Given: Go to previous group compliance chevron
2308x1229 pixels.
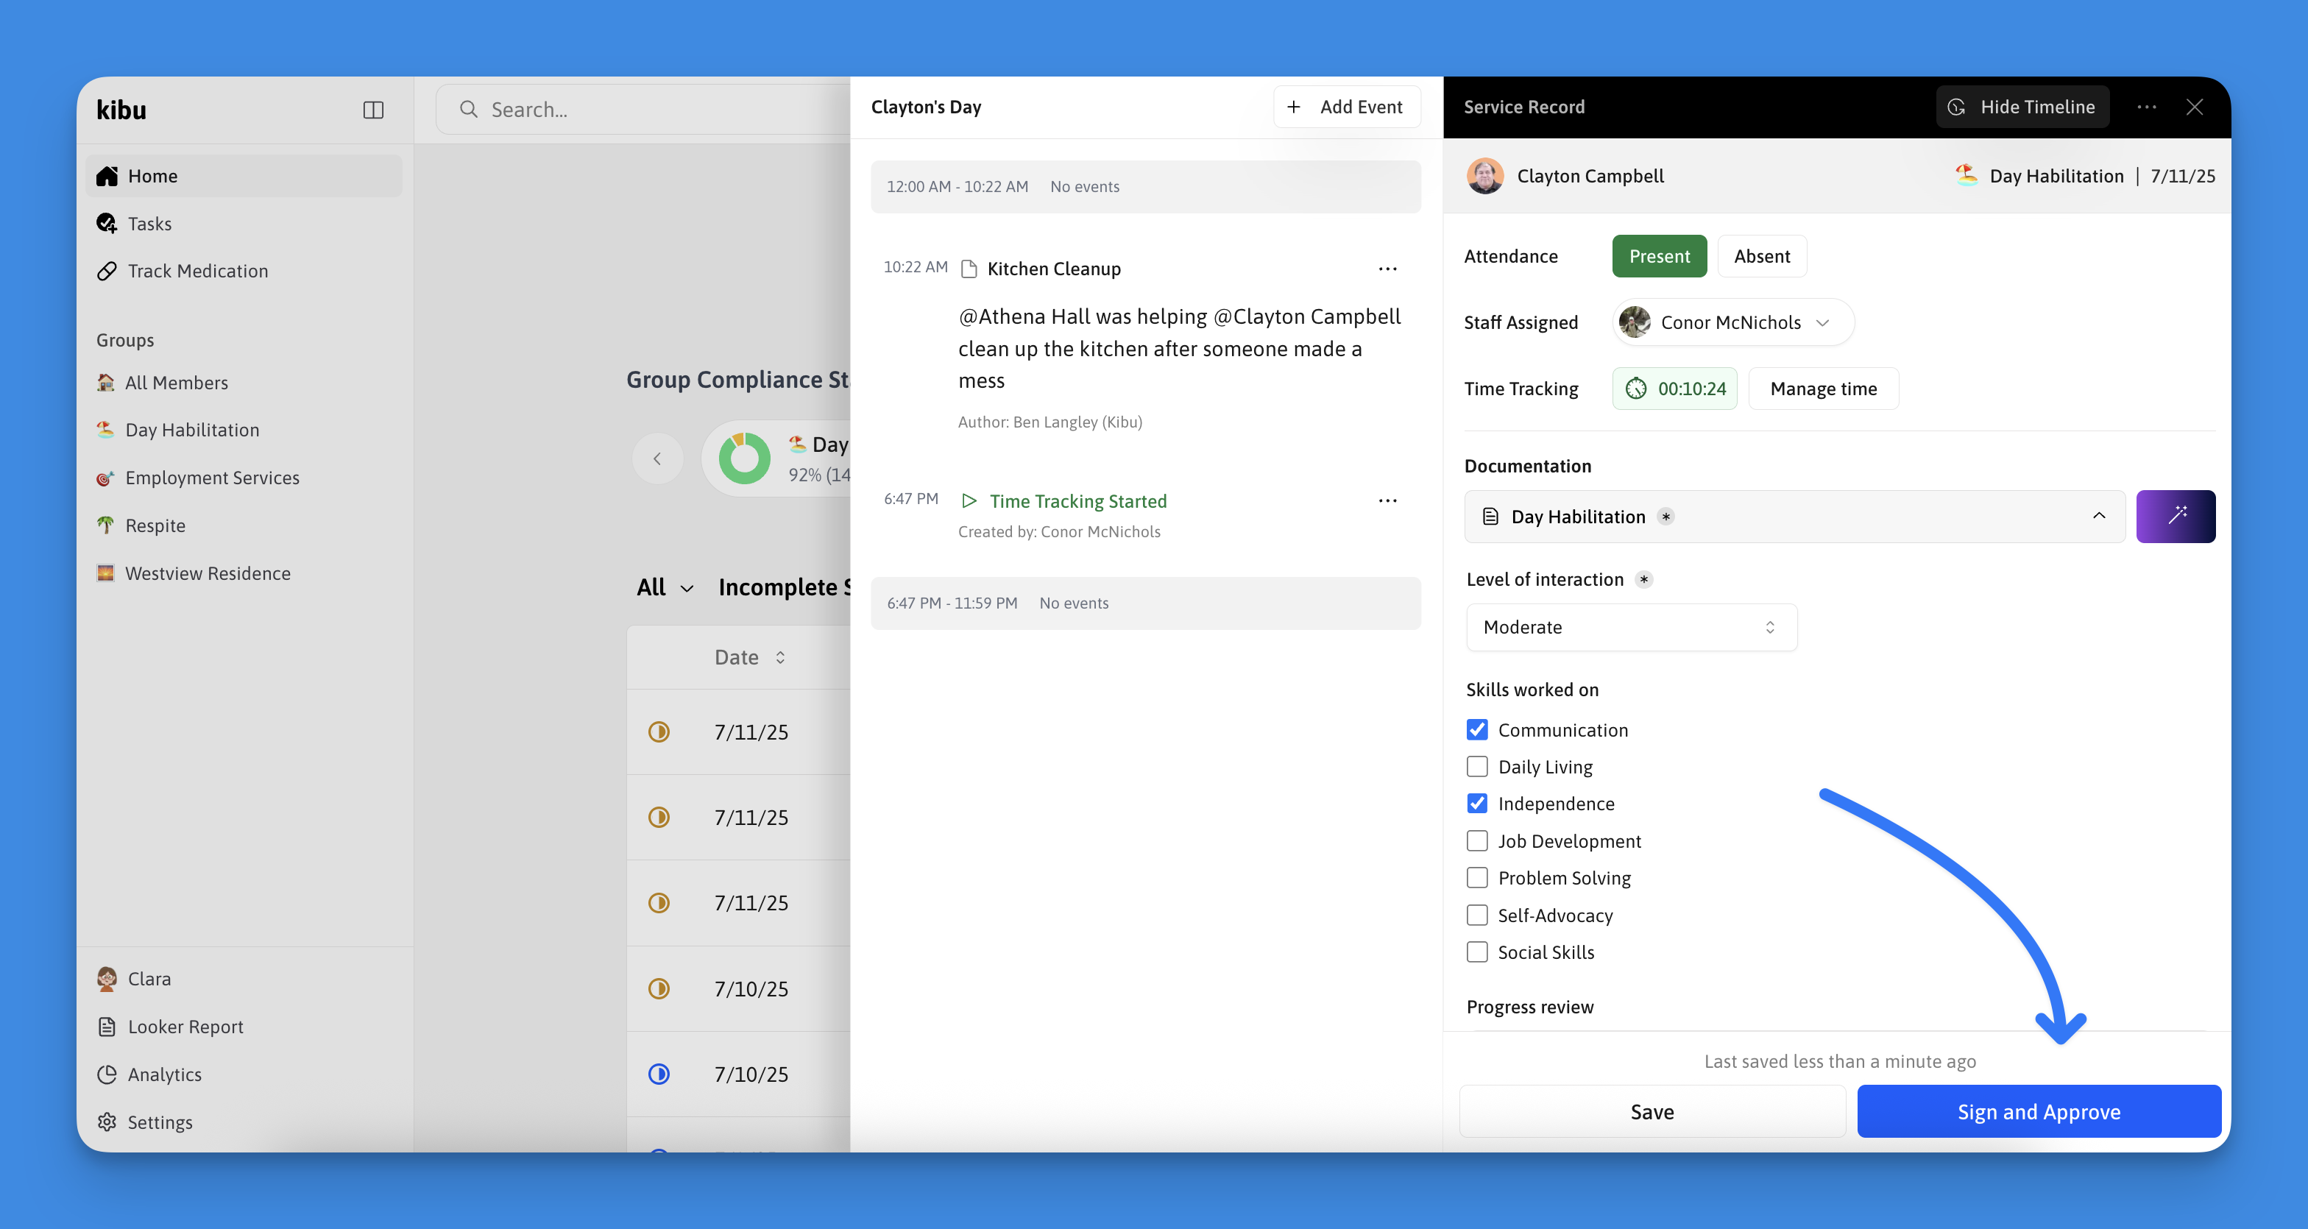Looking at the screenshot, I should click(x=656, y=458).
